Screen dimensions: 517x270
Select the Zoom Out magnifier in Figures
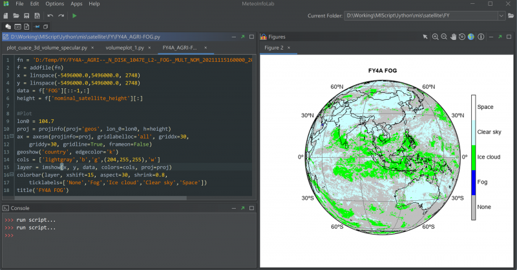pos(444,37)
